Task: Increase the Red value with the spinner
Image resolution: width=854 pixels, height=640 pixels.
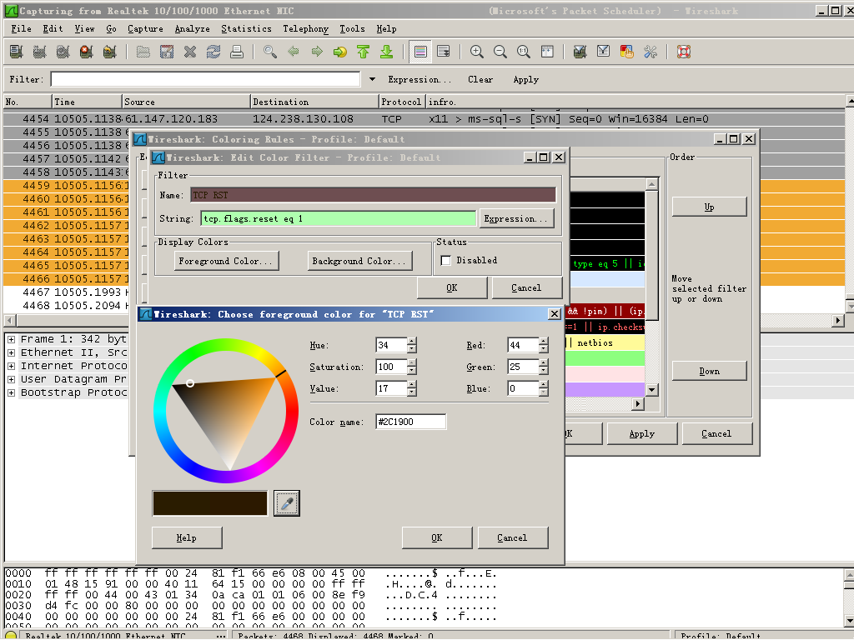Action: point(544,341)
